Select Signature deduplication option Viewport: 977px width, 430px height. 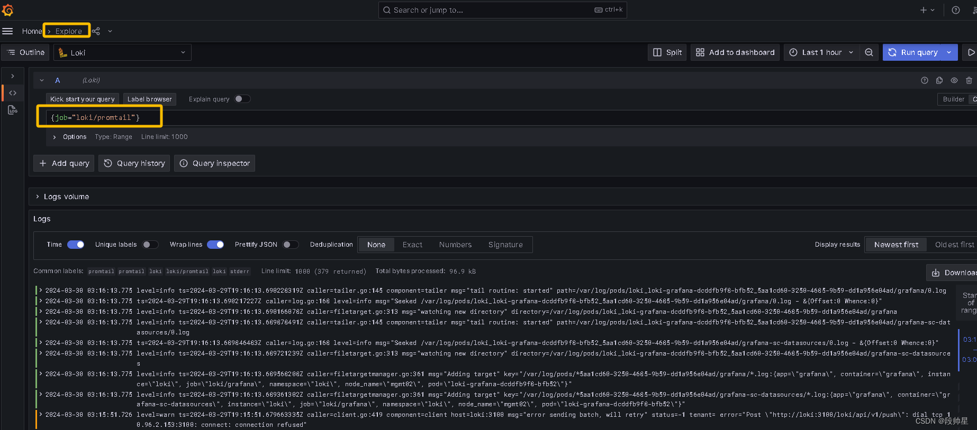(x=505, y=245)
